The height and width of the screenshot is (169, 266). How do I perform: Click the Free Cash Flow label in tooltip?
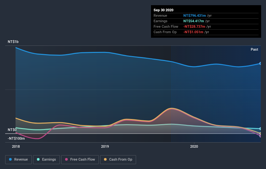pos(166,26)
